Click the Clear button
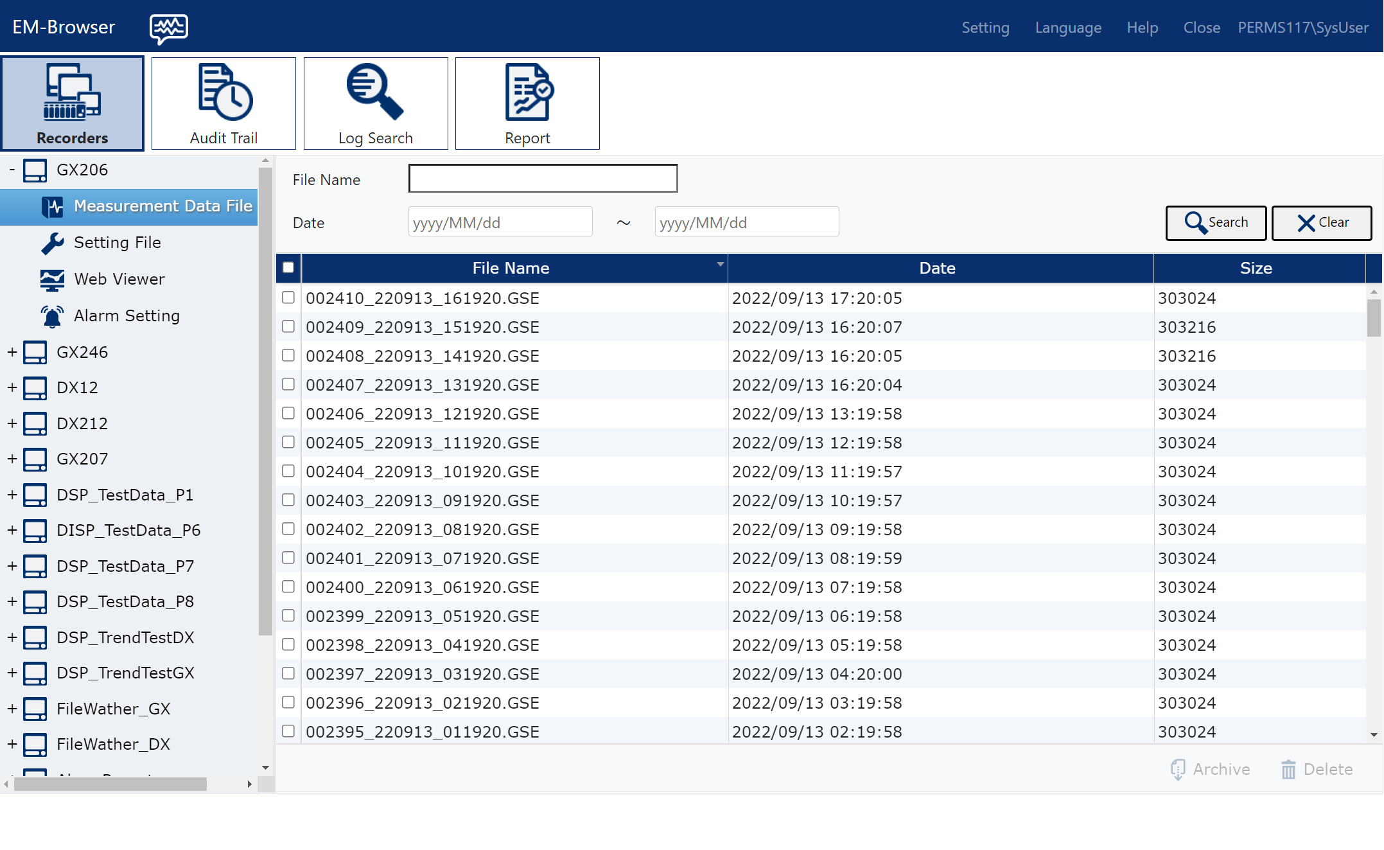 (1322, 223)
